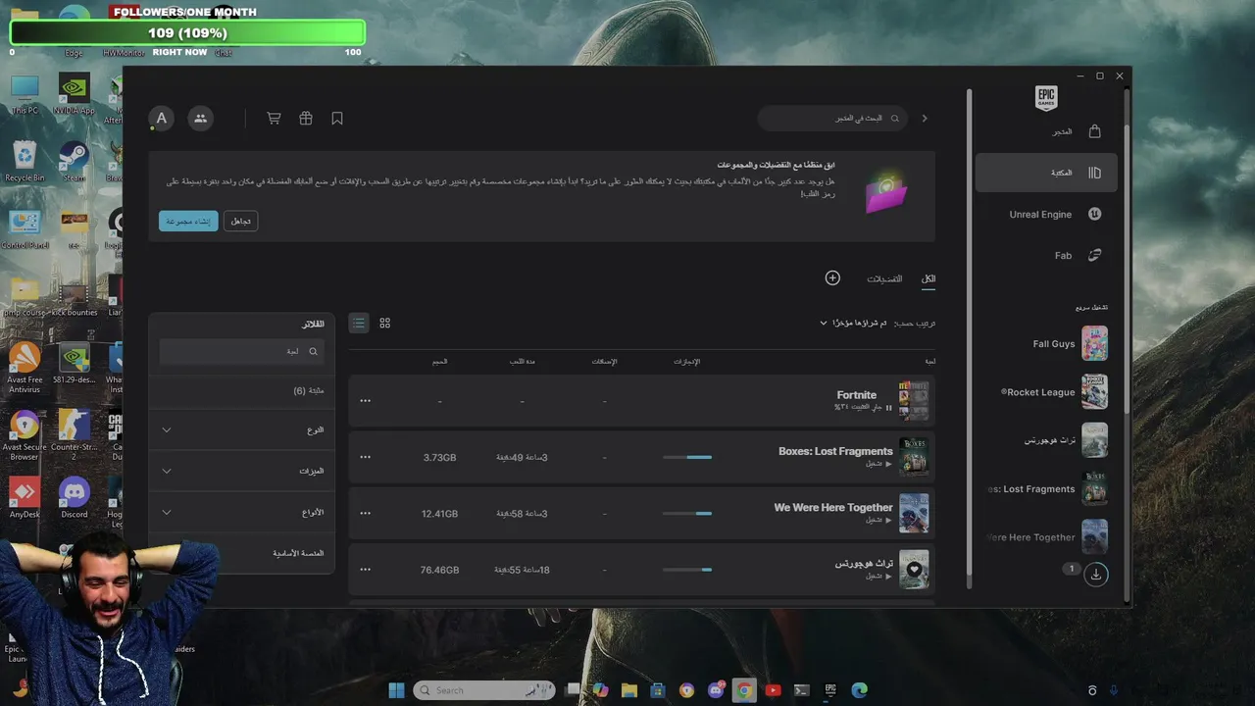Open the We Were Here Together thumbnail in list
1255x706 pixels.
click(x=914, y=513)
